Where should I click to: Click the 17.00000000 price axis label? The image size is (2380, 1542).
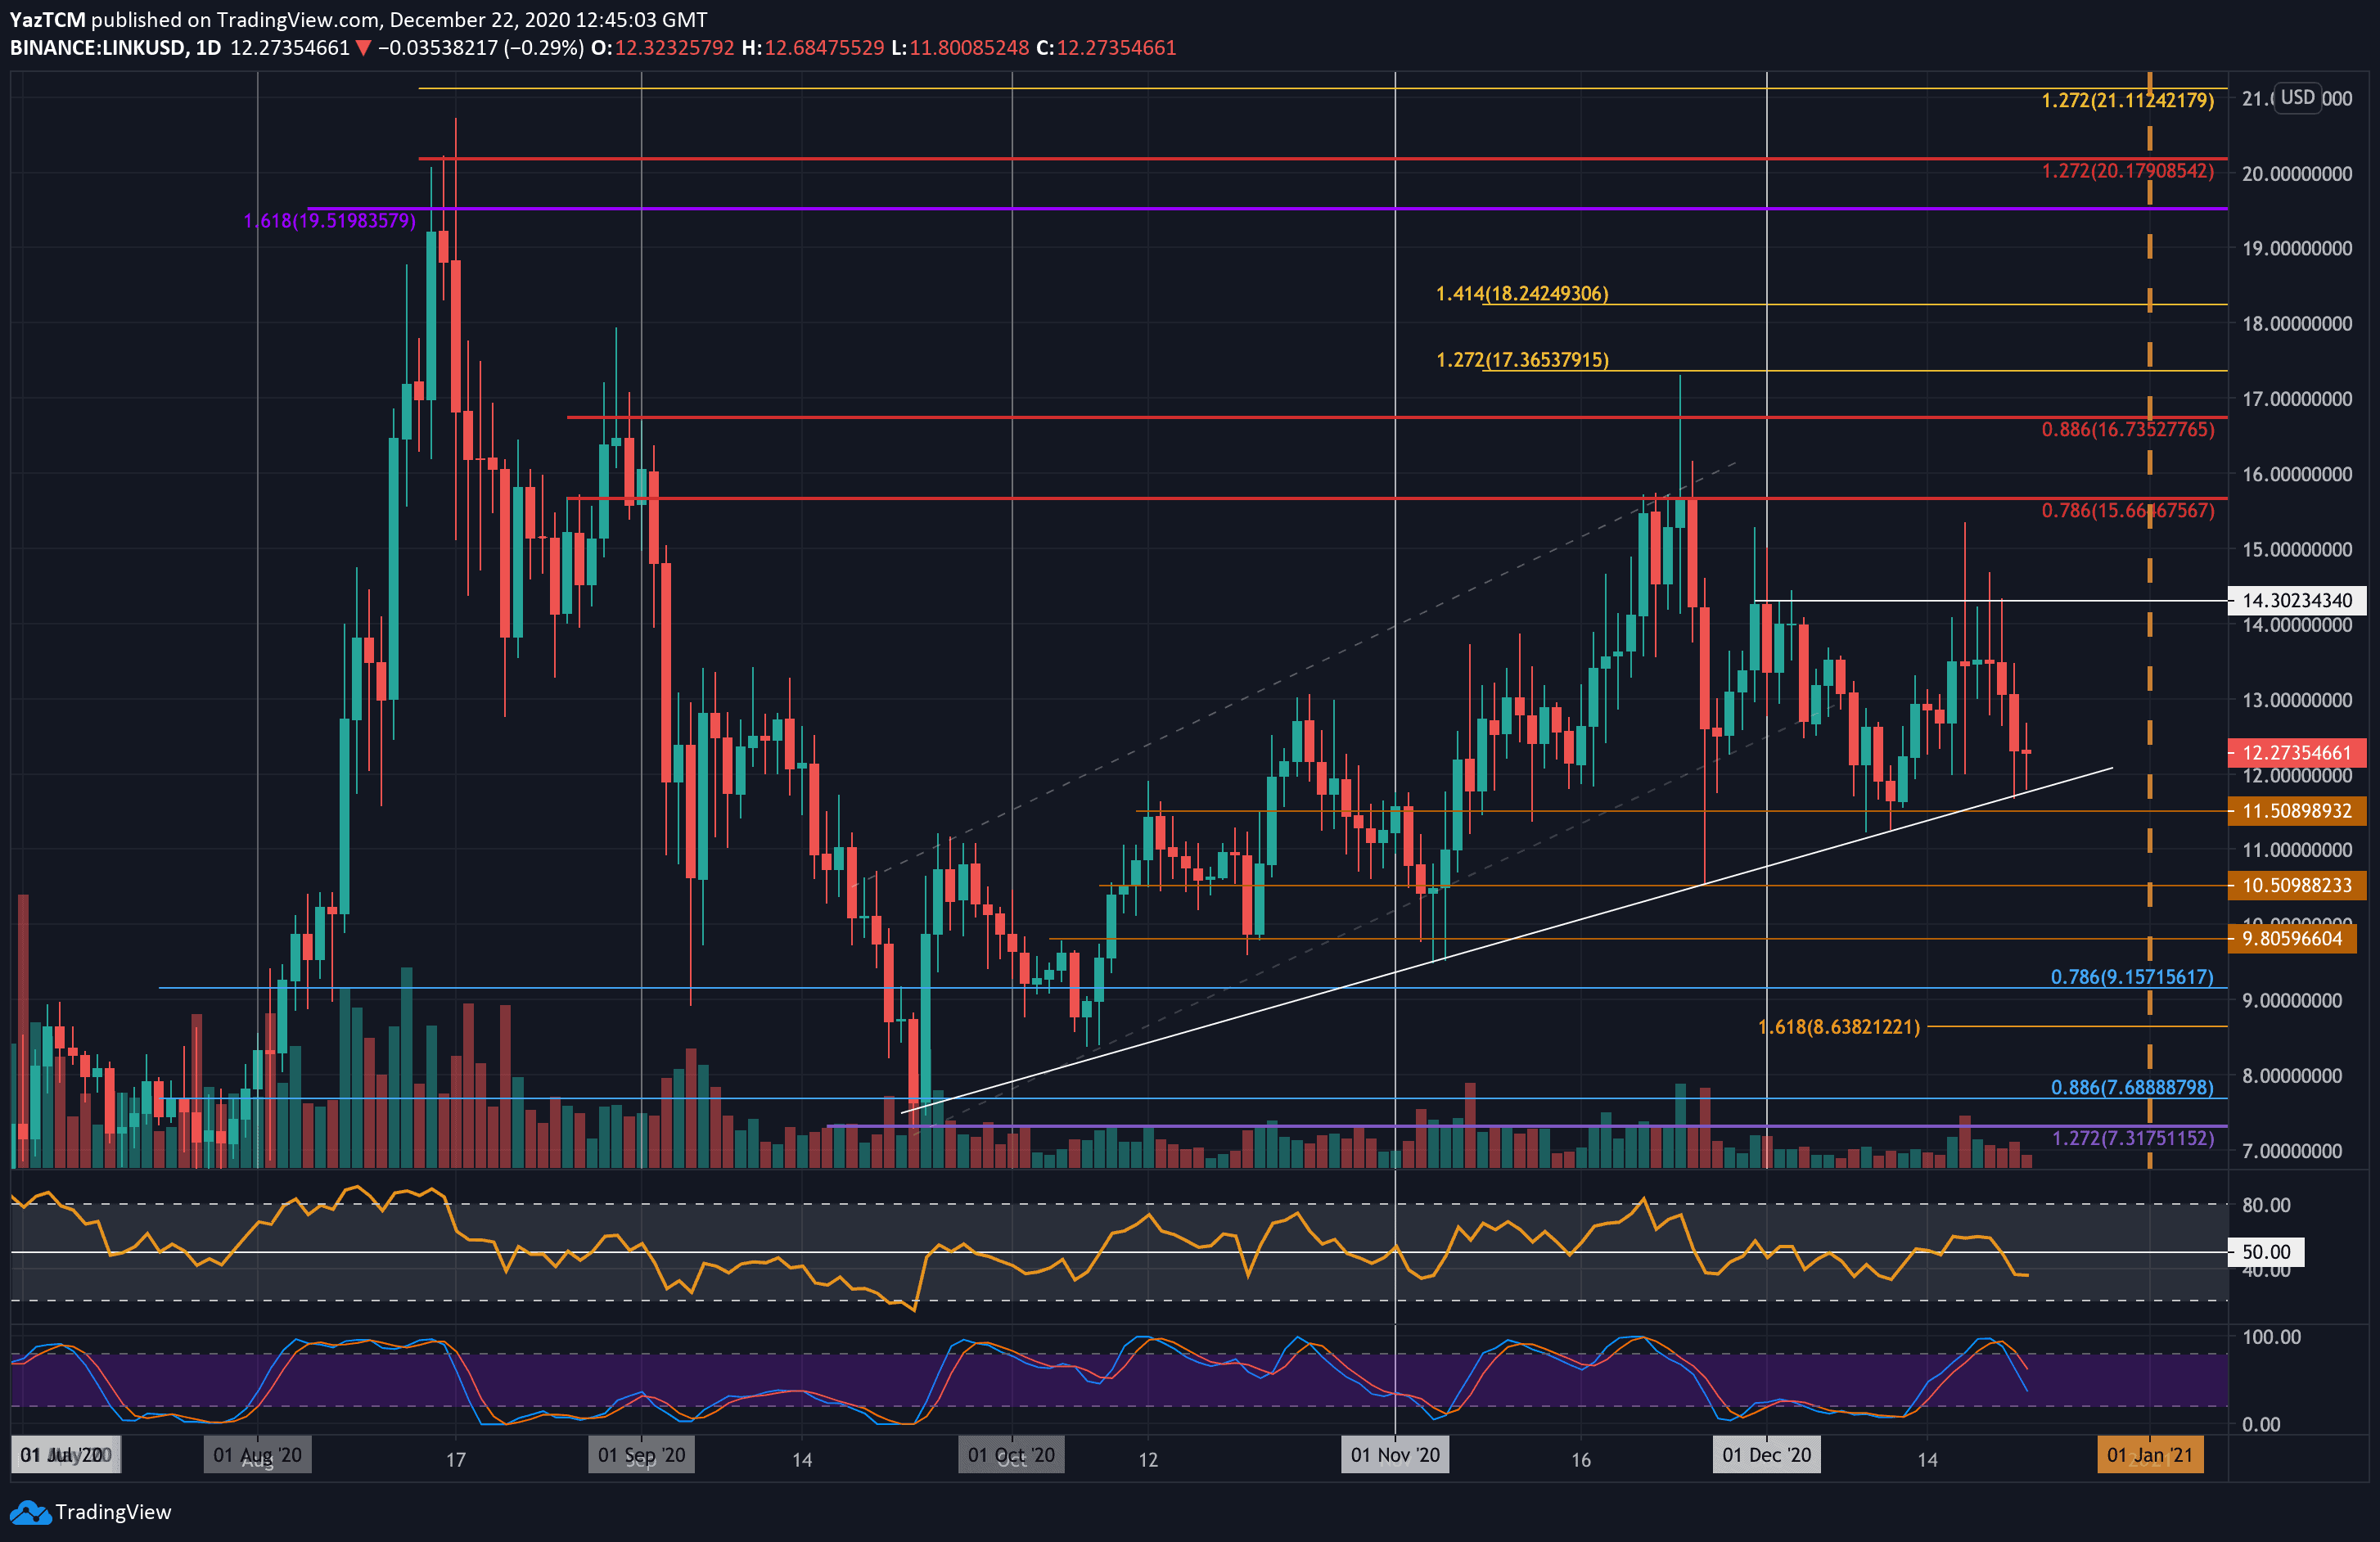(2296, 398)
